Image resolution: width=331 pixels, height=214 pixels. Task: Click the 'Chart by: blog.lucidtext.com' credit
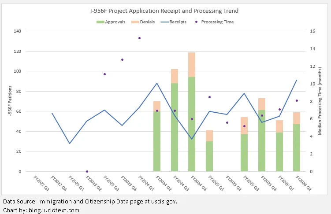(x=41, y=210)
